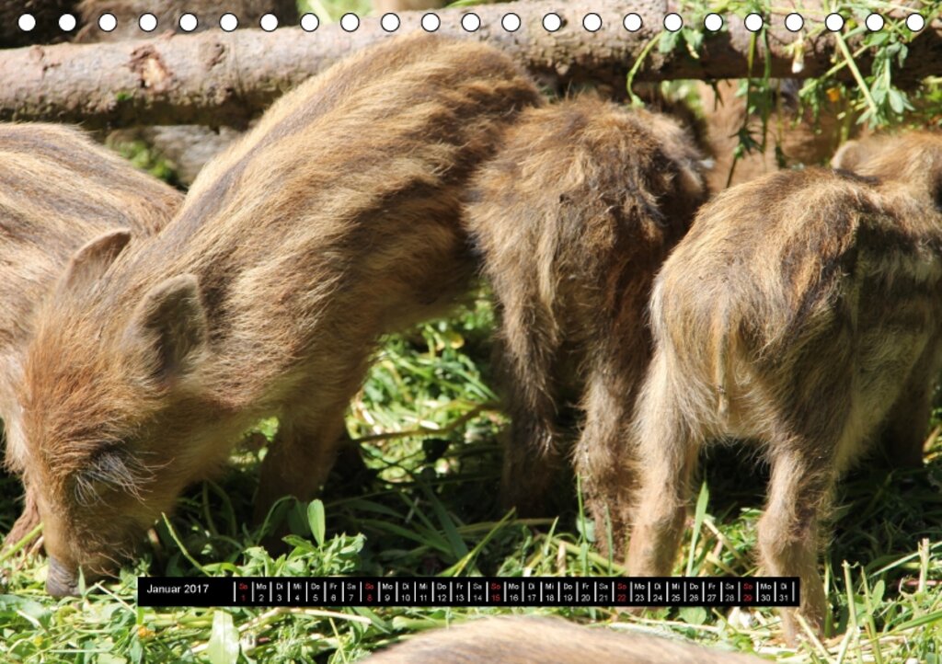Click day 'Mo 16' in the date strip

tap(513, 592)
